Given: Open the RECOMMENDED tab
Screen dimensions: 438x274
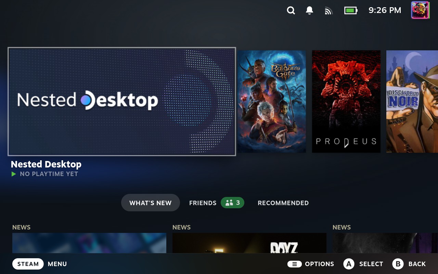Looking at the screenshot, I should 283,203.
